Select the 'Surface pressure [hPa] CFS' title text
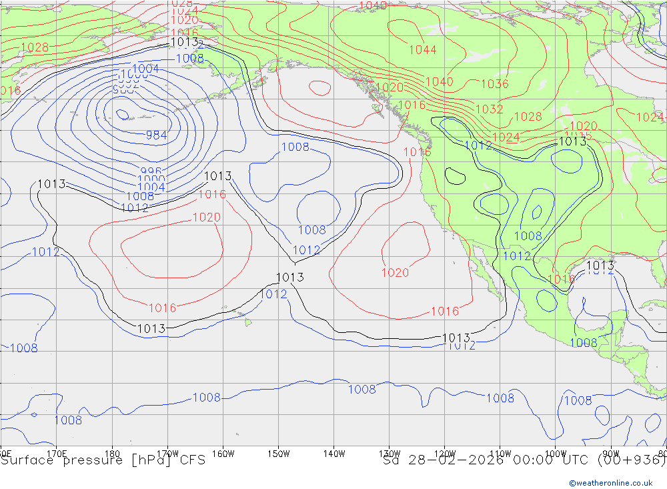The image size is (667, 489). tap(103, 460)
